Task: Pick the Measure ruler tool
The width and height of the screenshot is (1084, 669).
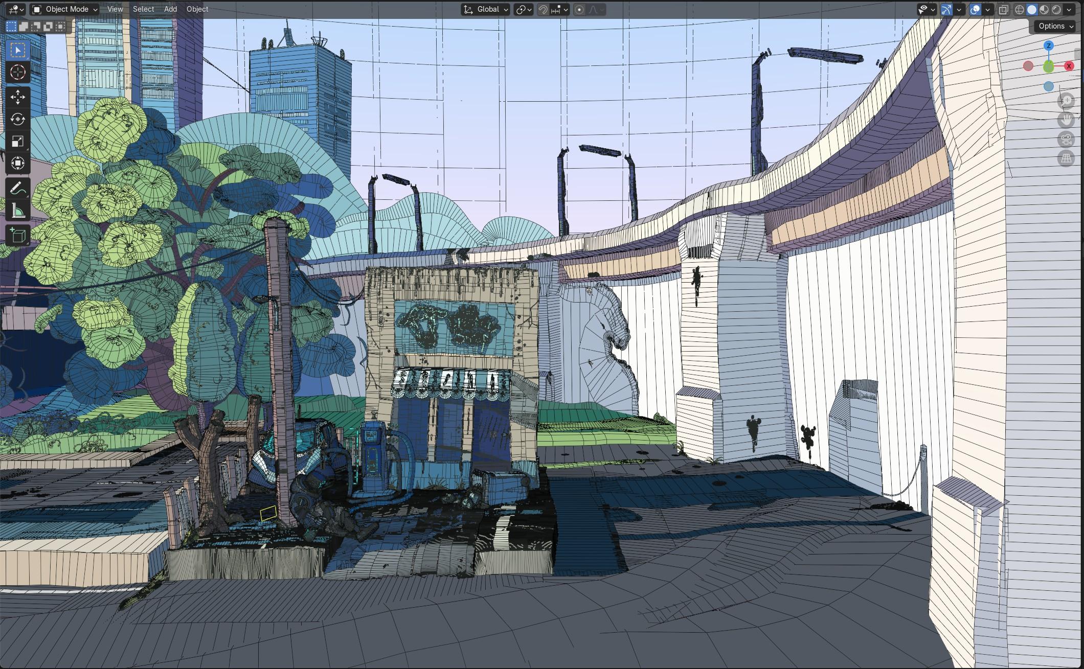Action: tap(17, 211)
